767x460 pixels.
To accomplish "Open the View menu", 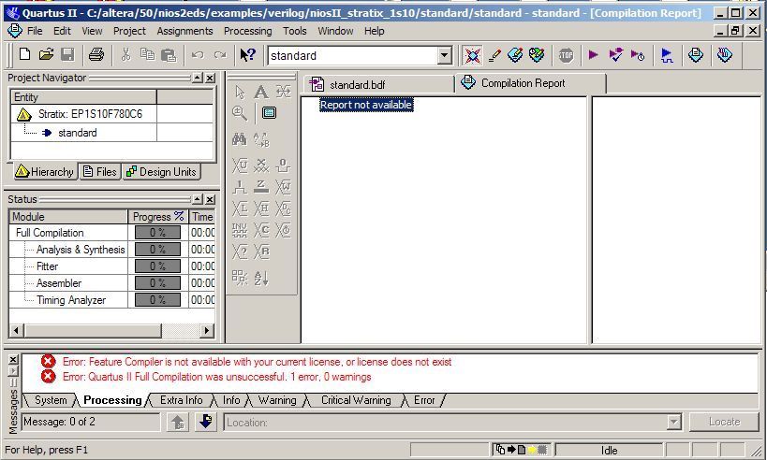I will 92,31.
